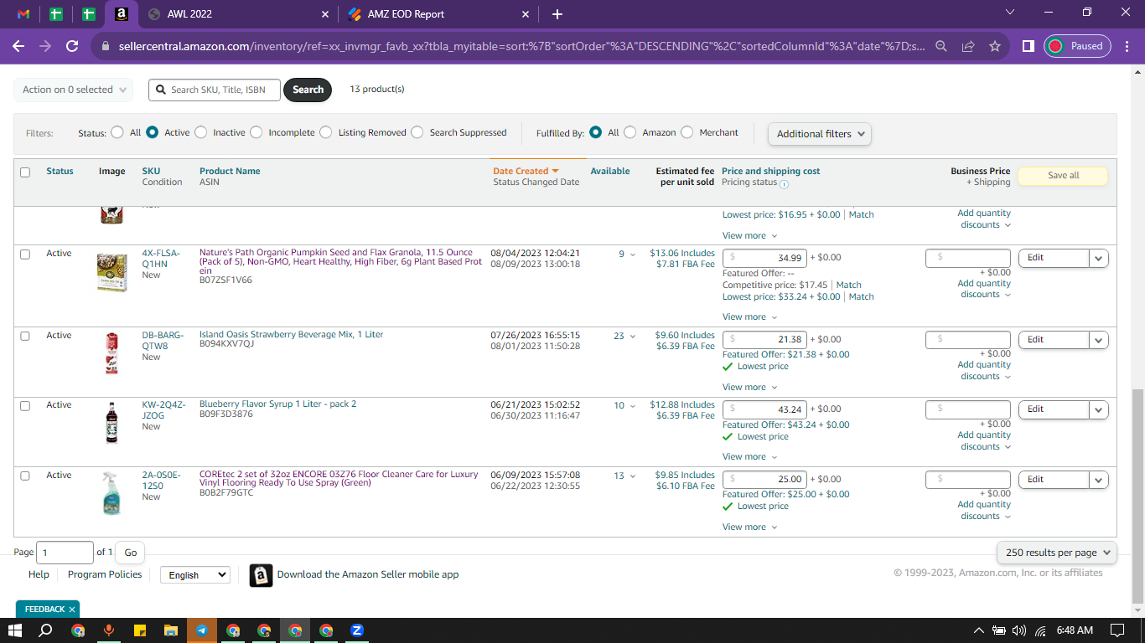Screen dimensions: 1145x643
Task: Open Edit dropdown arrow for COREtec row
Action: [1099, 480]
